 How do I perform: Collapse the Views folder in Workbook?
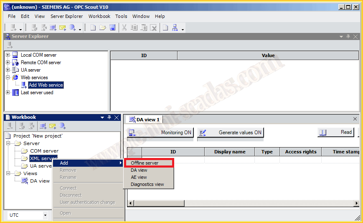click(x=8, y=173)
